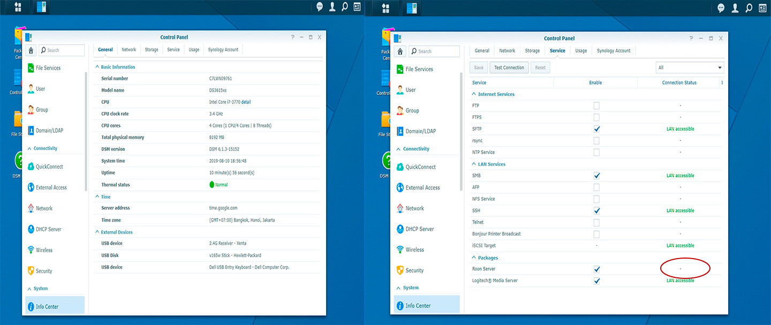The image size is (771, 325).
Task: Enable the FTP service checkbox
Action: click(x=596, y=105)
